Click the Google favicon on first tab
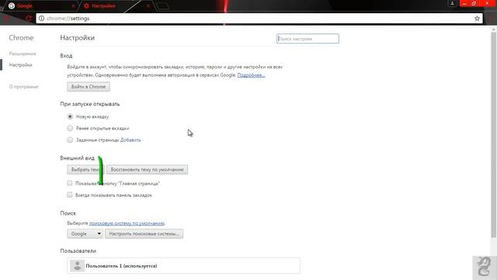 (x=12, y=5)
